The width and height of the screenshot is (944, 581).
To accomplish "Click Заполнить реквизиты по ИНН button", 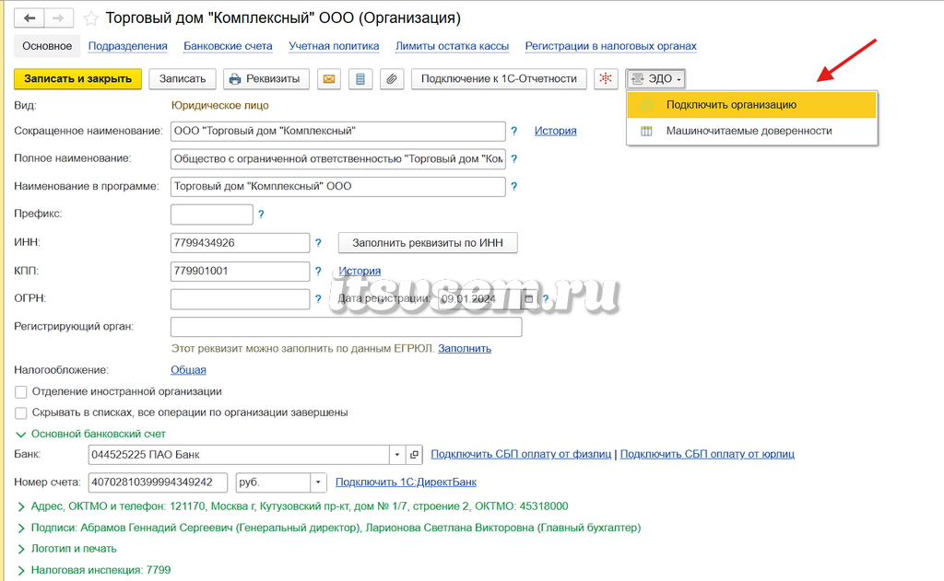I will coord(428,243).
